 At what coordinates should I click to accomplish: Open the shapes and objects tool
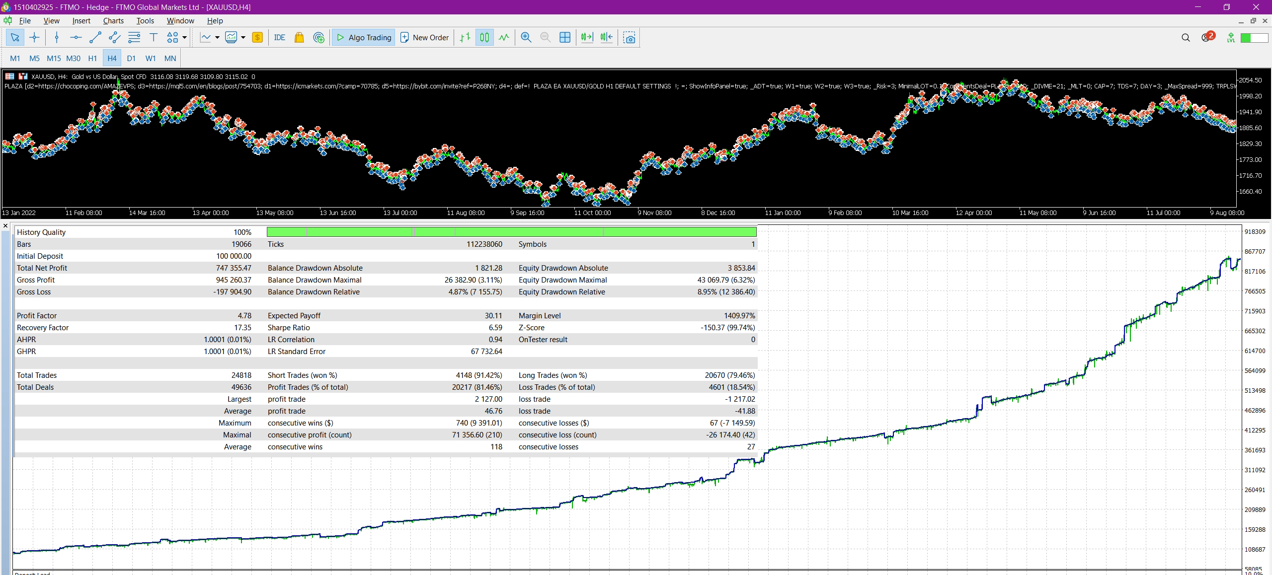coord(172,37)
